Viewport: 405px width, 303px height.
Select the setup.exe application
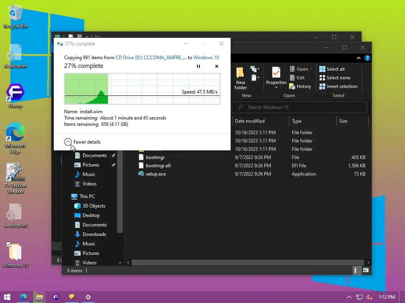155,174
